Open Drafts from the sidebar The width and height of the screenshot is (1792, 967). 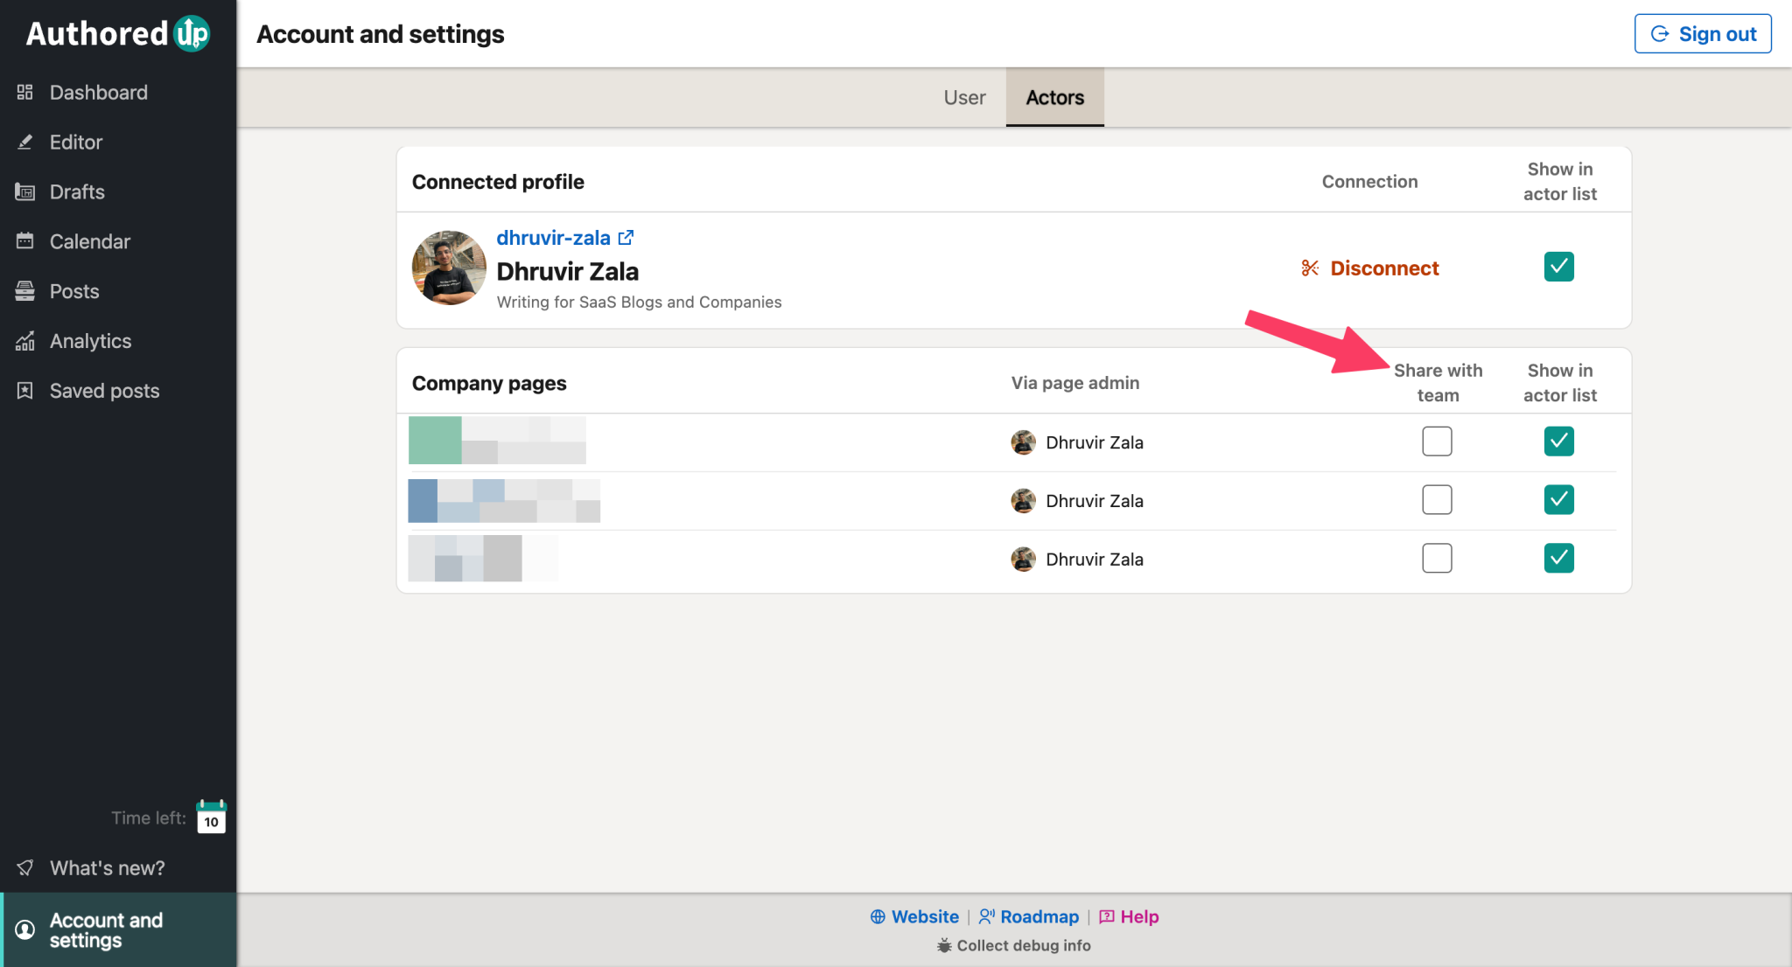[x=77, y=191]
